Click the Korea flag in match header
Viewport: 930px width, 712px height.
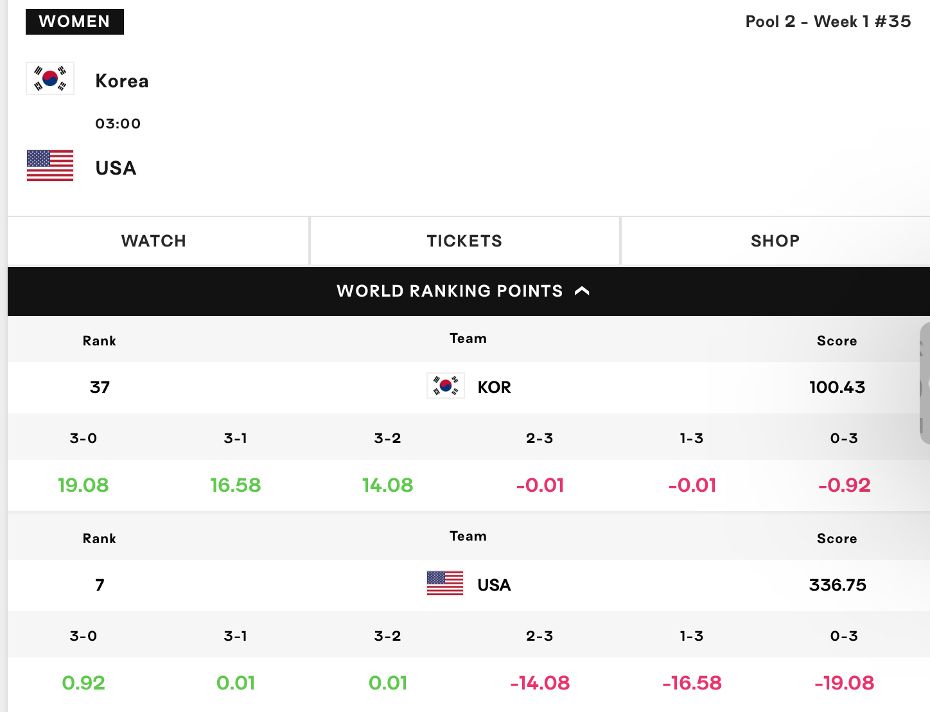pos(50,78)
